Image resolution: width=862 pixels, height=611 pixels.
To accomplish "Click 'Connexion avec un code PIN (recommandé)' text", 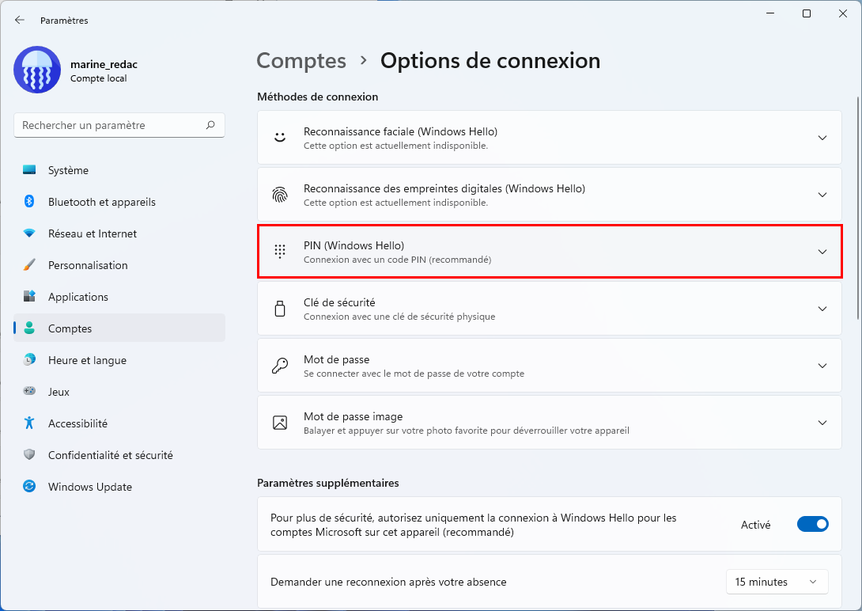I will click(398, 260).
